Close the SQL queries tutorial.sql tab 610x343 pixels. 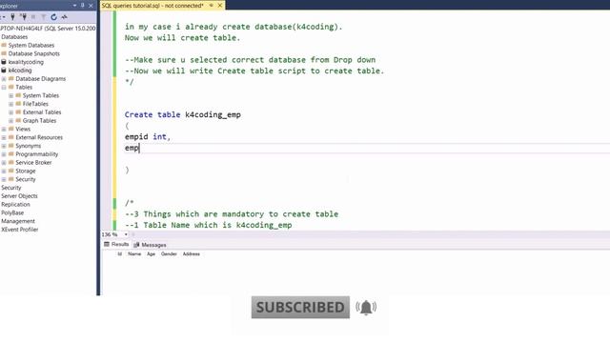click(220, 6)
